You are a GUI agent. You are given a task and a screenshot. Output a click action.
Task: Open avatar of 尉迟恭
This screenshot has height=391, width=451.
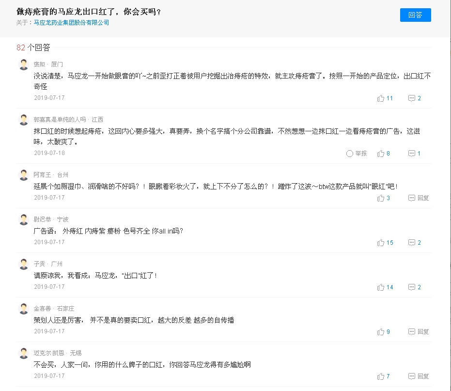click(x=24, y=219)
